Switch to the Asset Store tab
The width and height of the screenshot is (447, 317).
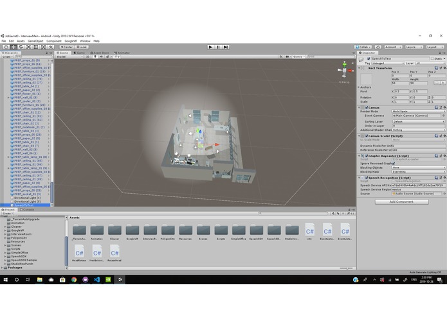click(x=100, y=53)
